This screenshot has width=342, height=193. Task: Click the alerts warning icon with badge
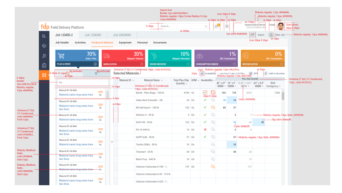coord(216,26)
